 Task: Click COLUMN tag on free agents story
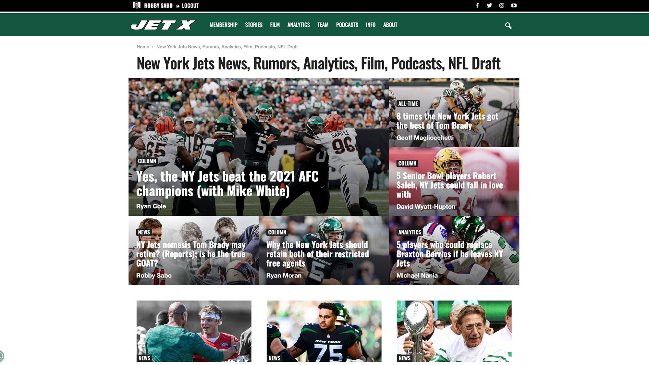point(277,232)
